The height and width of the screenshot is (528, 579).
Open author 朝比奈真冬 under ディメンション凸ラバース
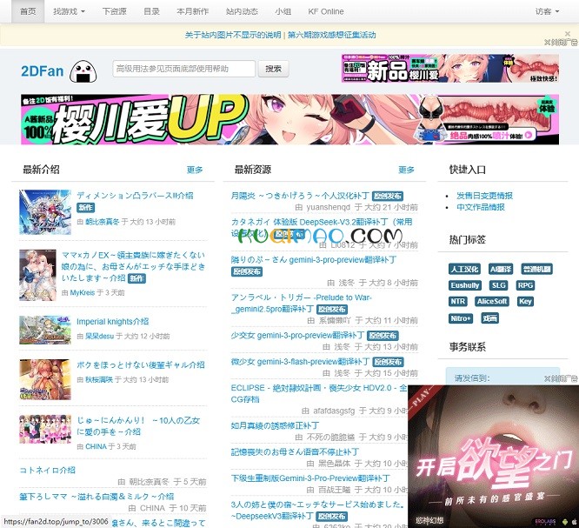coord(103,222)
